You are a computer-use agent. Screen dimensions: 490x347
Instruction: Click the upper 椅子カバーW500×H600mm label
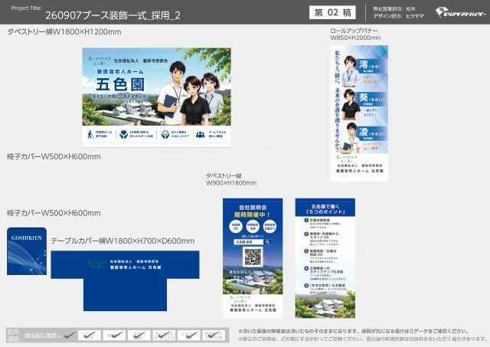tap(54, 156)
